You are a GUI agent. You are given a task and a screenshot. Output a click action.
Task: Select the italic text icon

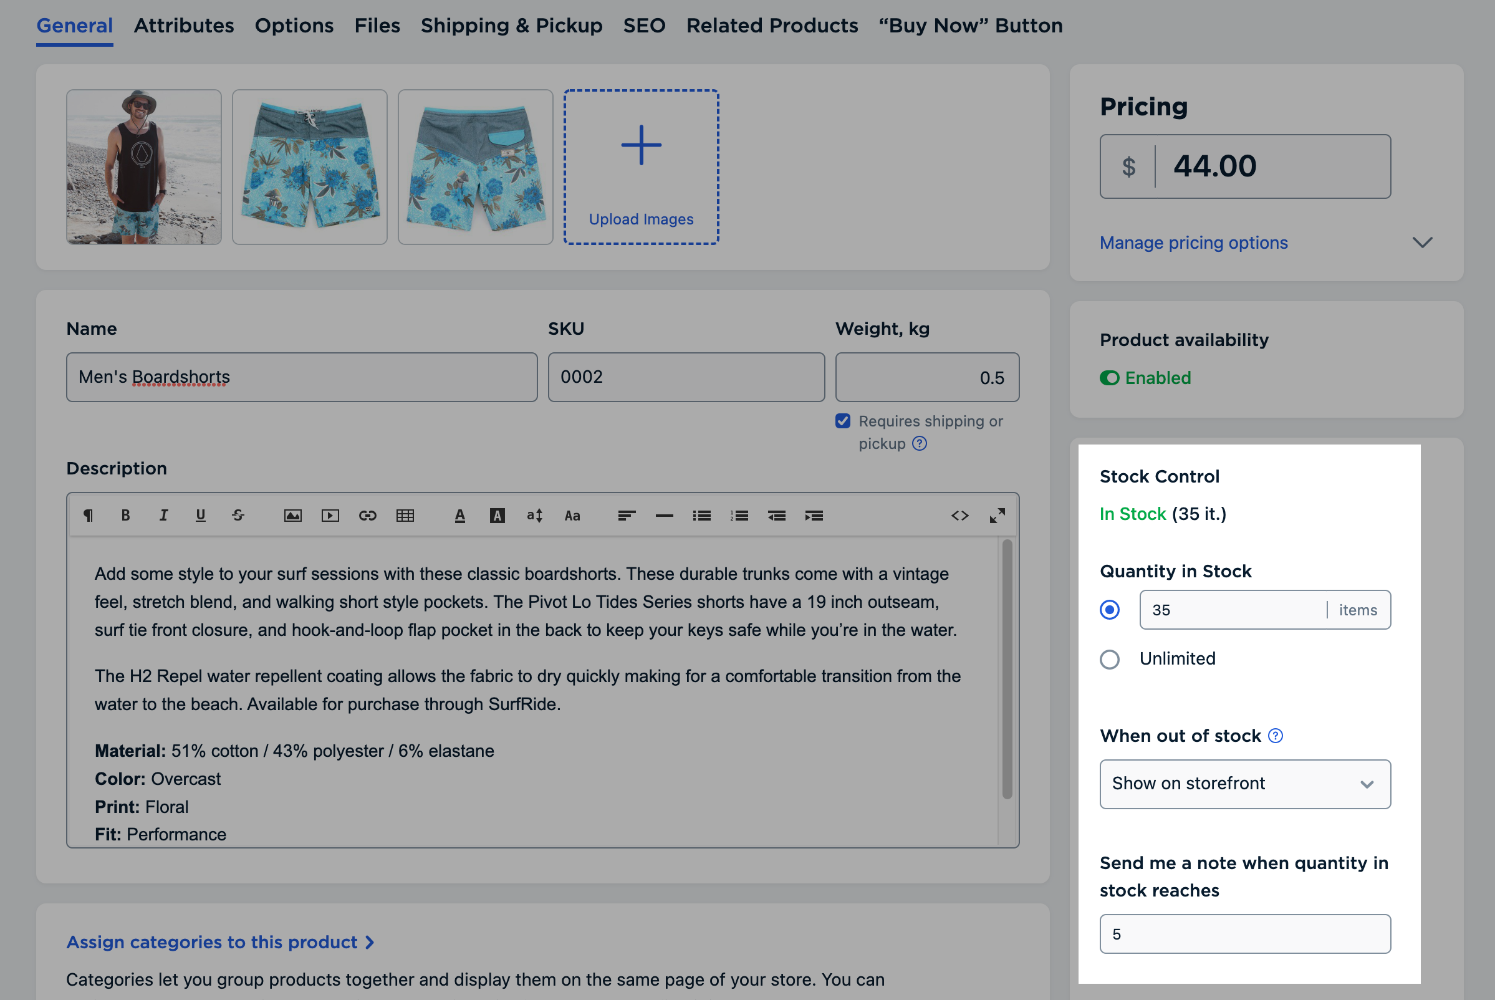pyautogui.click(x=163, y=514)
